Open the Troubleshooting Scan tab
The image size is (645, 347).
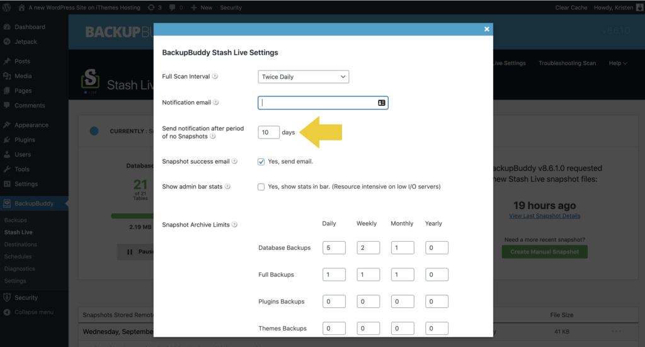pyautogui.click(x=568, y=63)
